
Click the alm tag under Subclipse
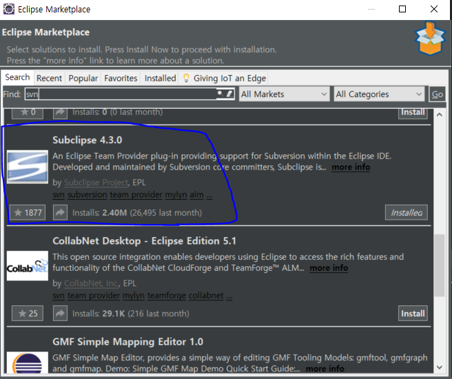(196, 195)
